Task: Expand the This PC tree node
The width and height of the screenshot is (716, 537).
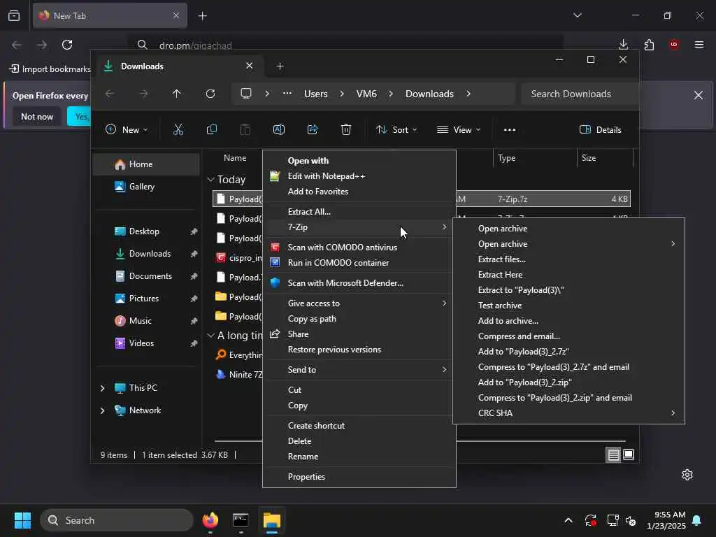Action: [102, 388]
